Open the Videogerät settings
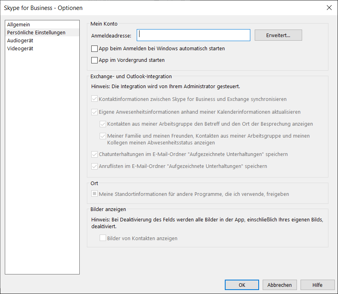This screenshot has width=338, height=294. coord(42,48)
